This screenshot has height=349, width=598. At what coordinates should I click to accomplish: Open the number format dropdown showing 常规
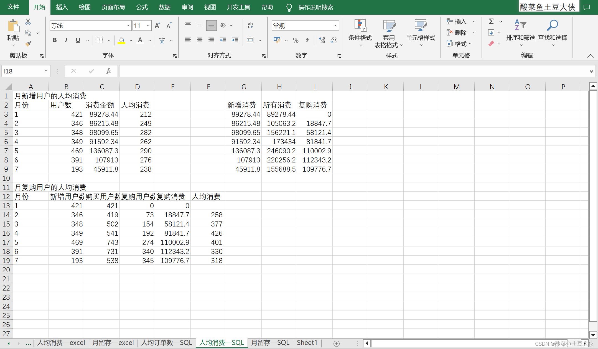click(x=335, y=26)
